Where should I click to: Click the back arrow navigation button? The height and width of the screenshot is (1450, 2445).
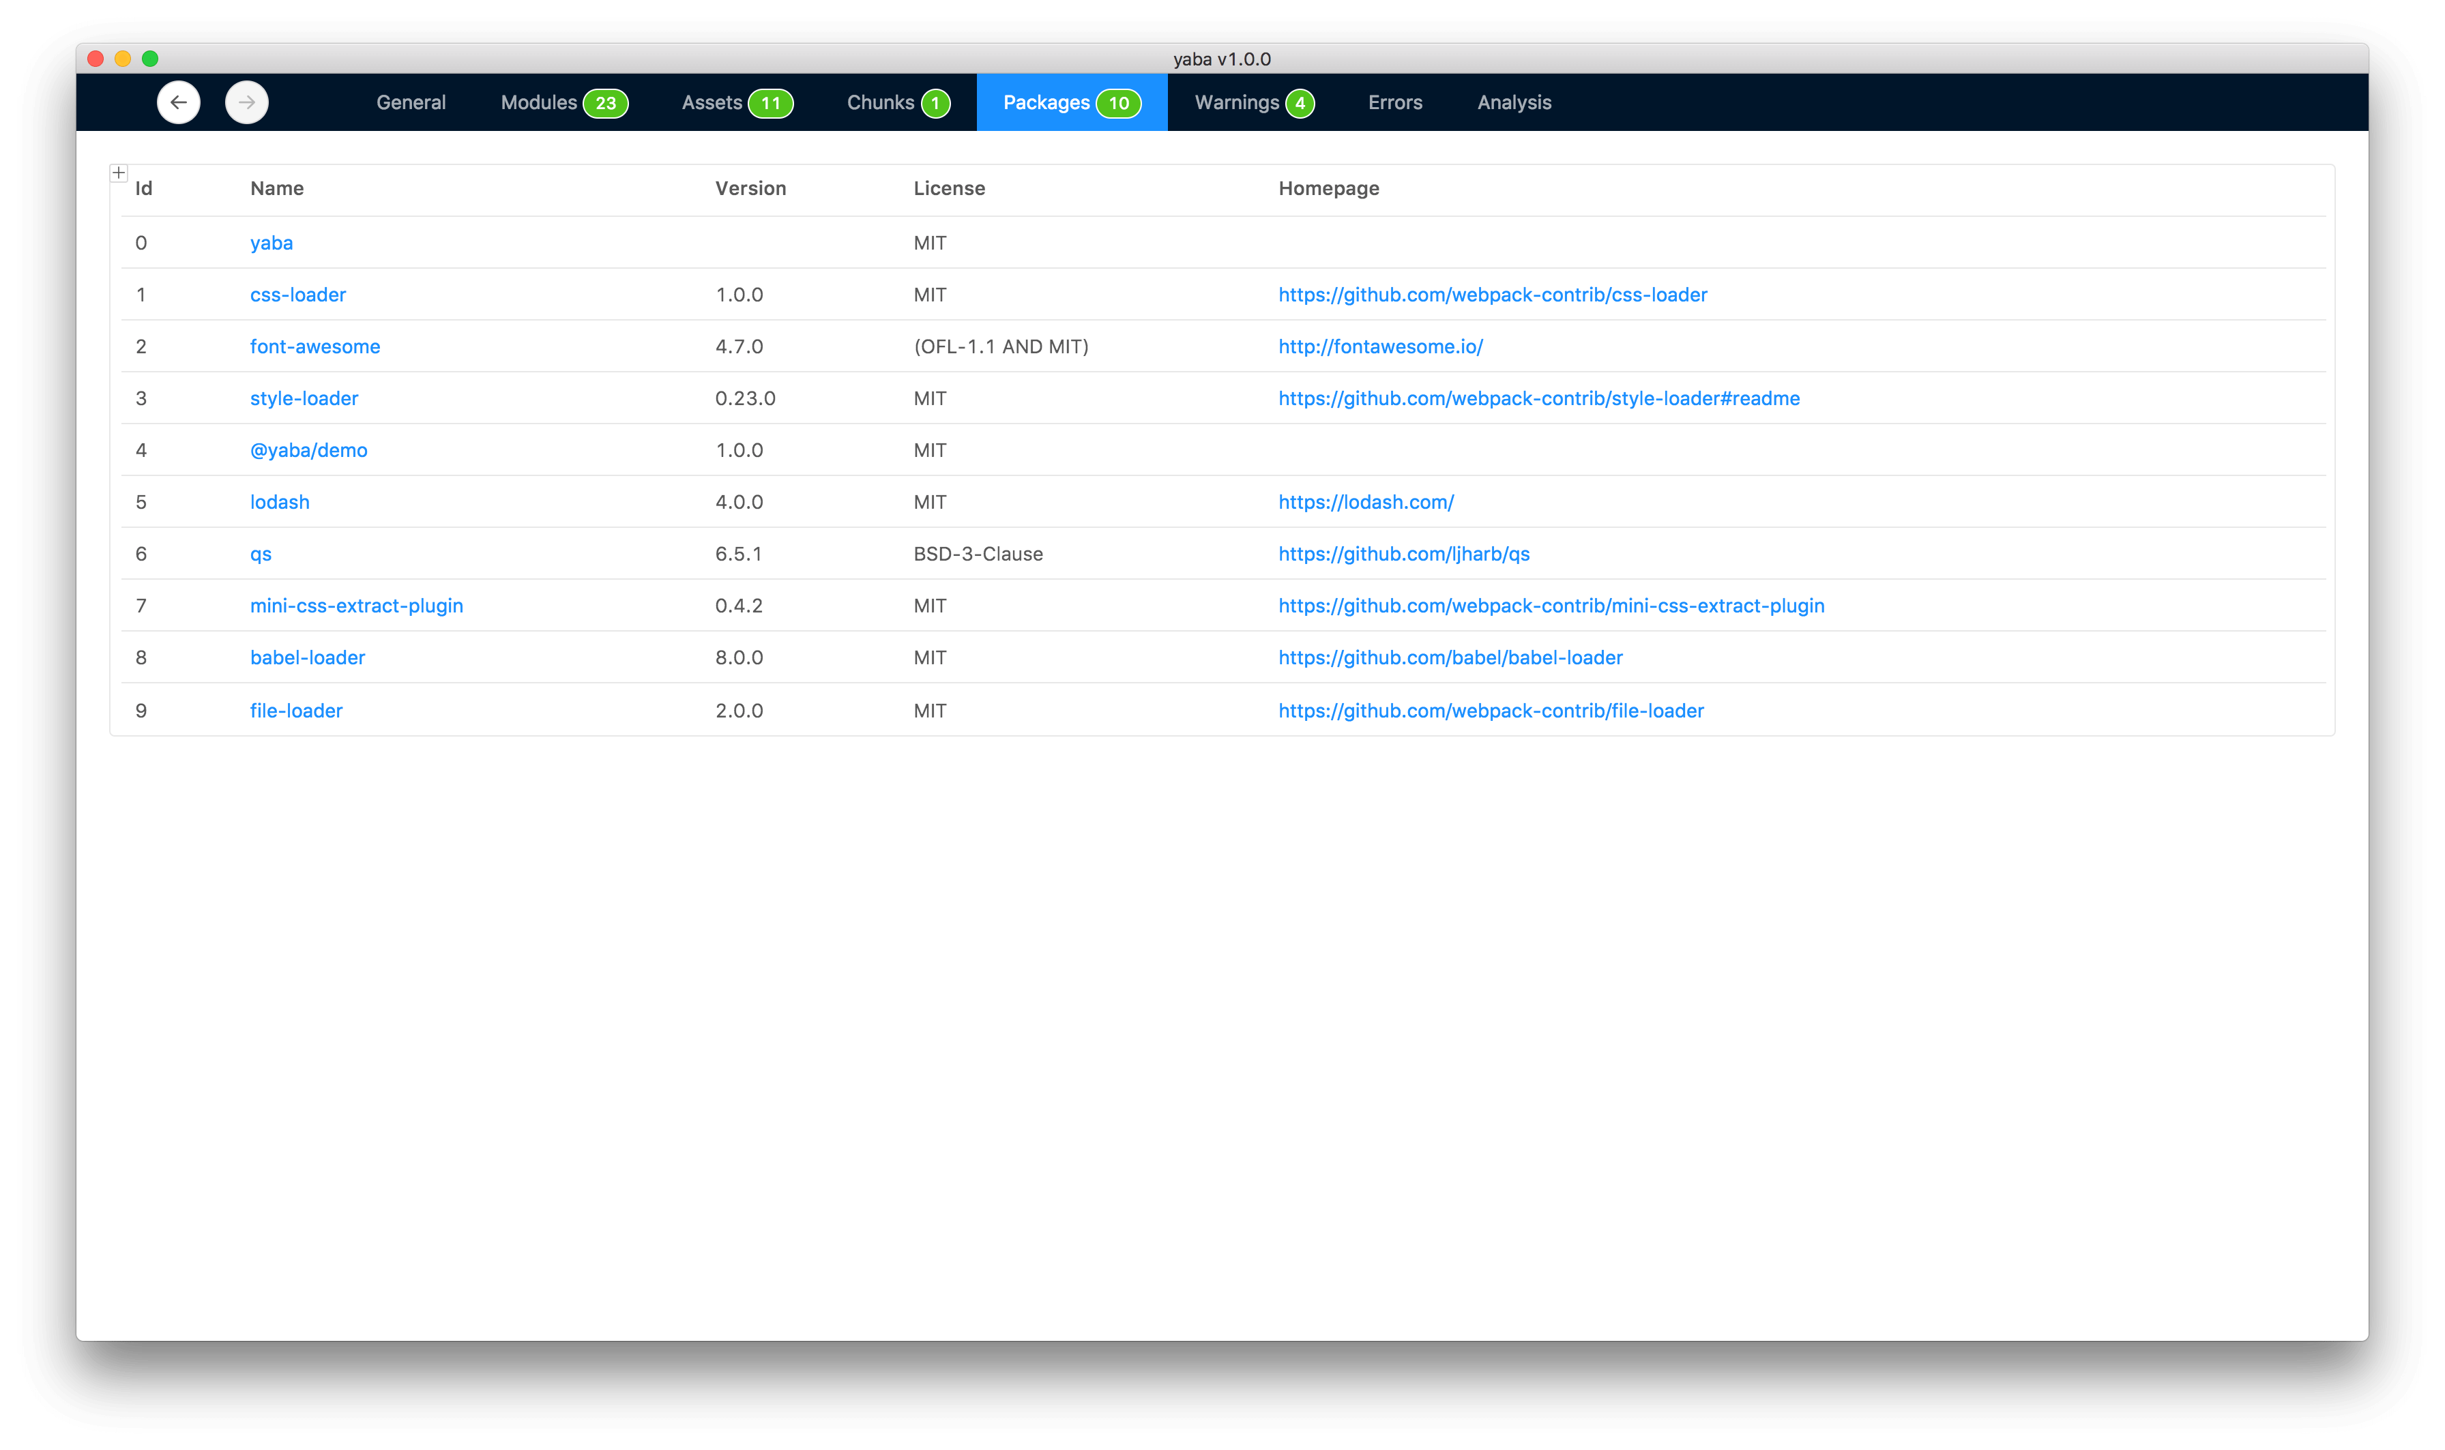coord(178,102)
